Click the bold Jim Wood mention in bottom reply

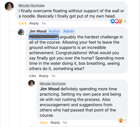point(50,89)
